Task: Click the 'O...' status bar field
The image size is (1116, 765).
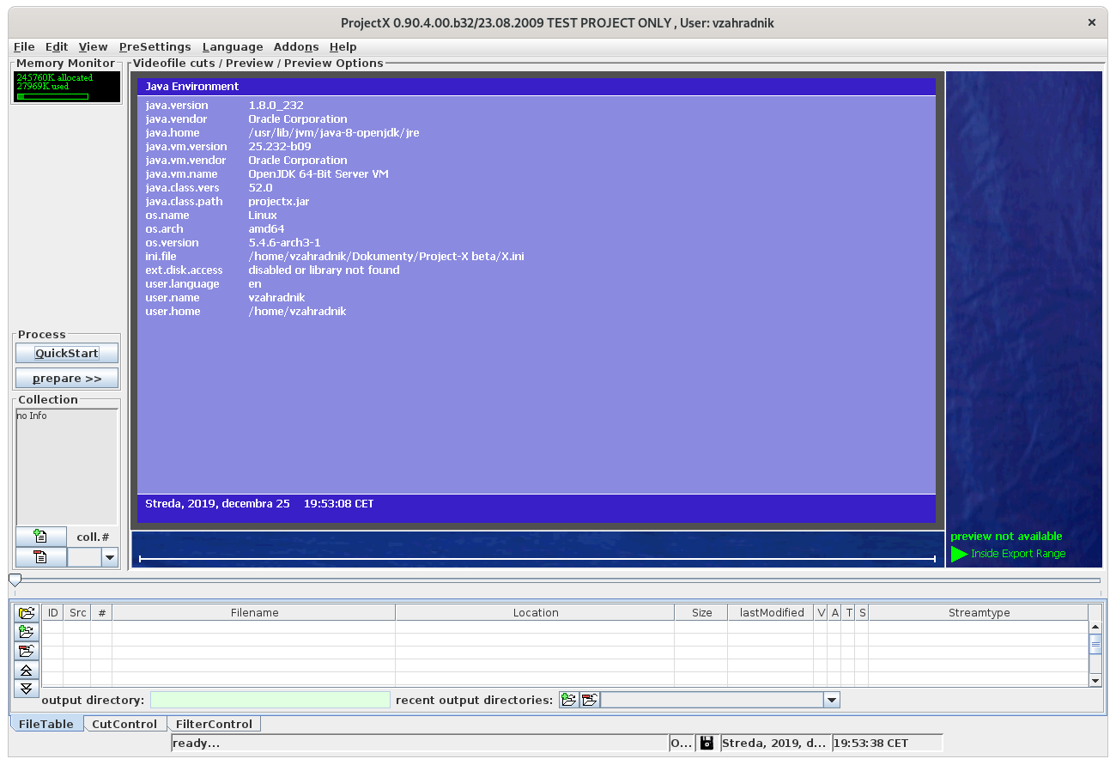Action: tap(681, 743)
